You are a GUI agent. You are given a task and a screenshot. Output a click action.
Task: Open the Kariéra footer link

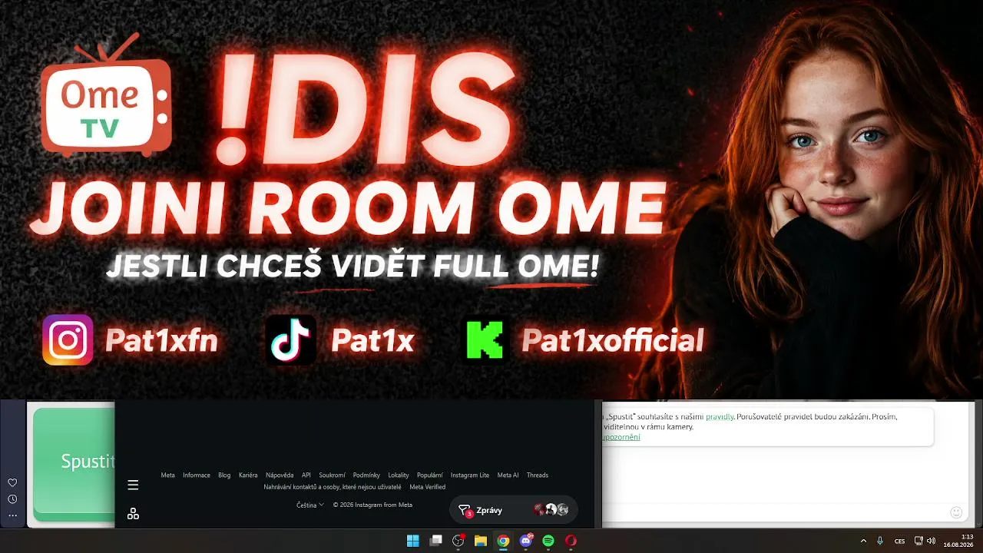pos(248,475)
